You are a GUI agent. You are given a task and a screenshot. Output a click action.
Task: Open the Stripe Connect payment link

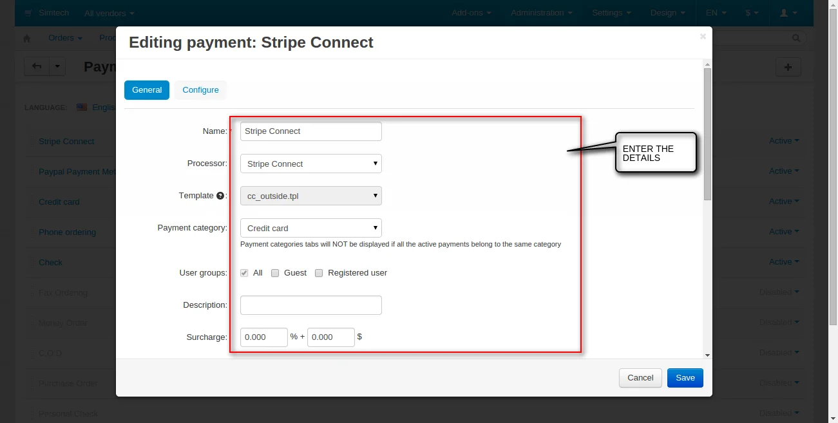(66, 142)
